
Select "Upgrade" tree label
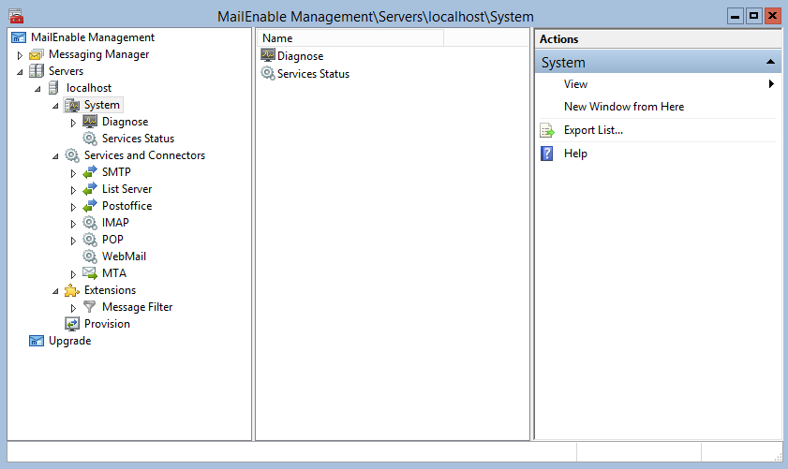pos(69,341)
